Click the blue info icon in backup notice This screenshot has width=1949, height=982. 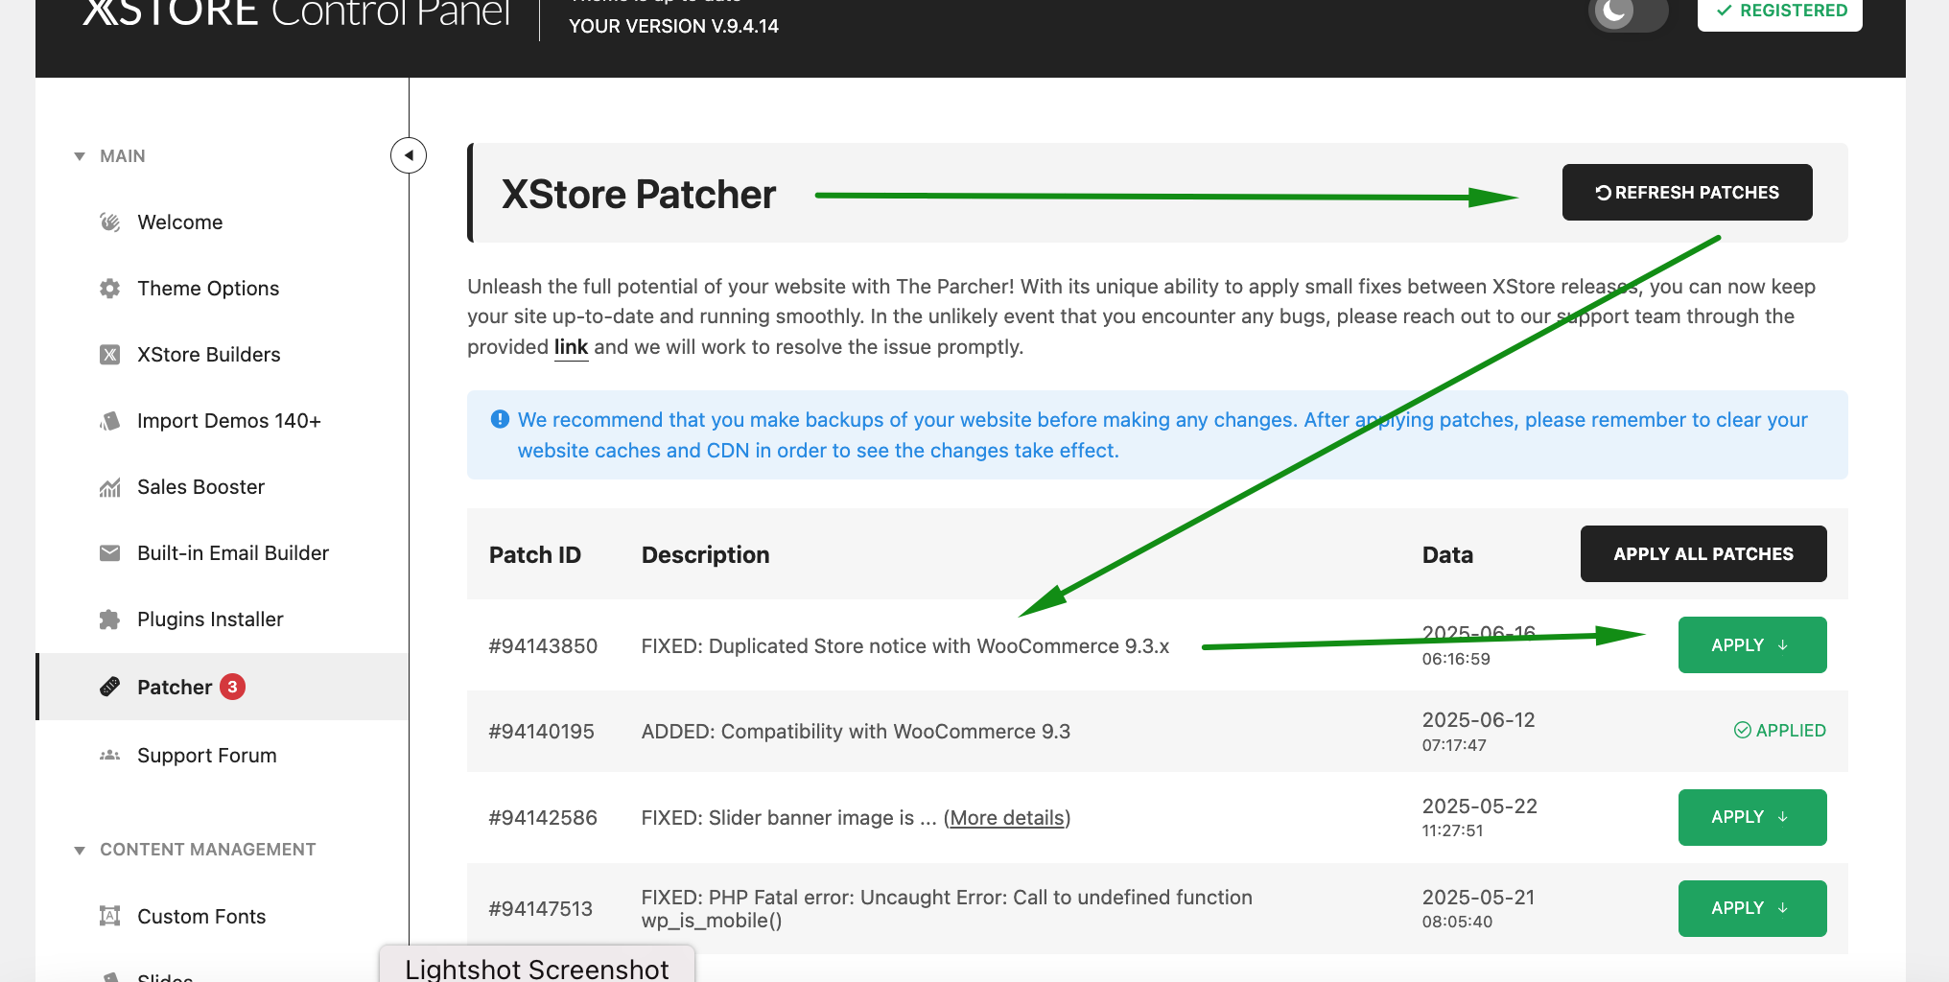click(500, 419)
